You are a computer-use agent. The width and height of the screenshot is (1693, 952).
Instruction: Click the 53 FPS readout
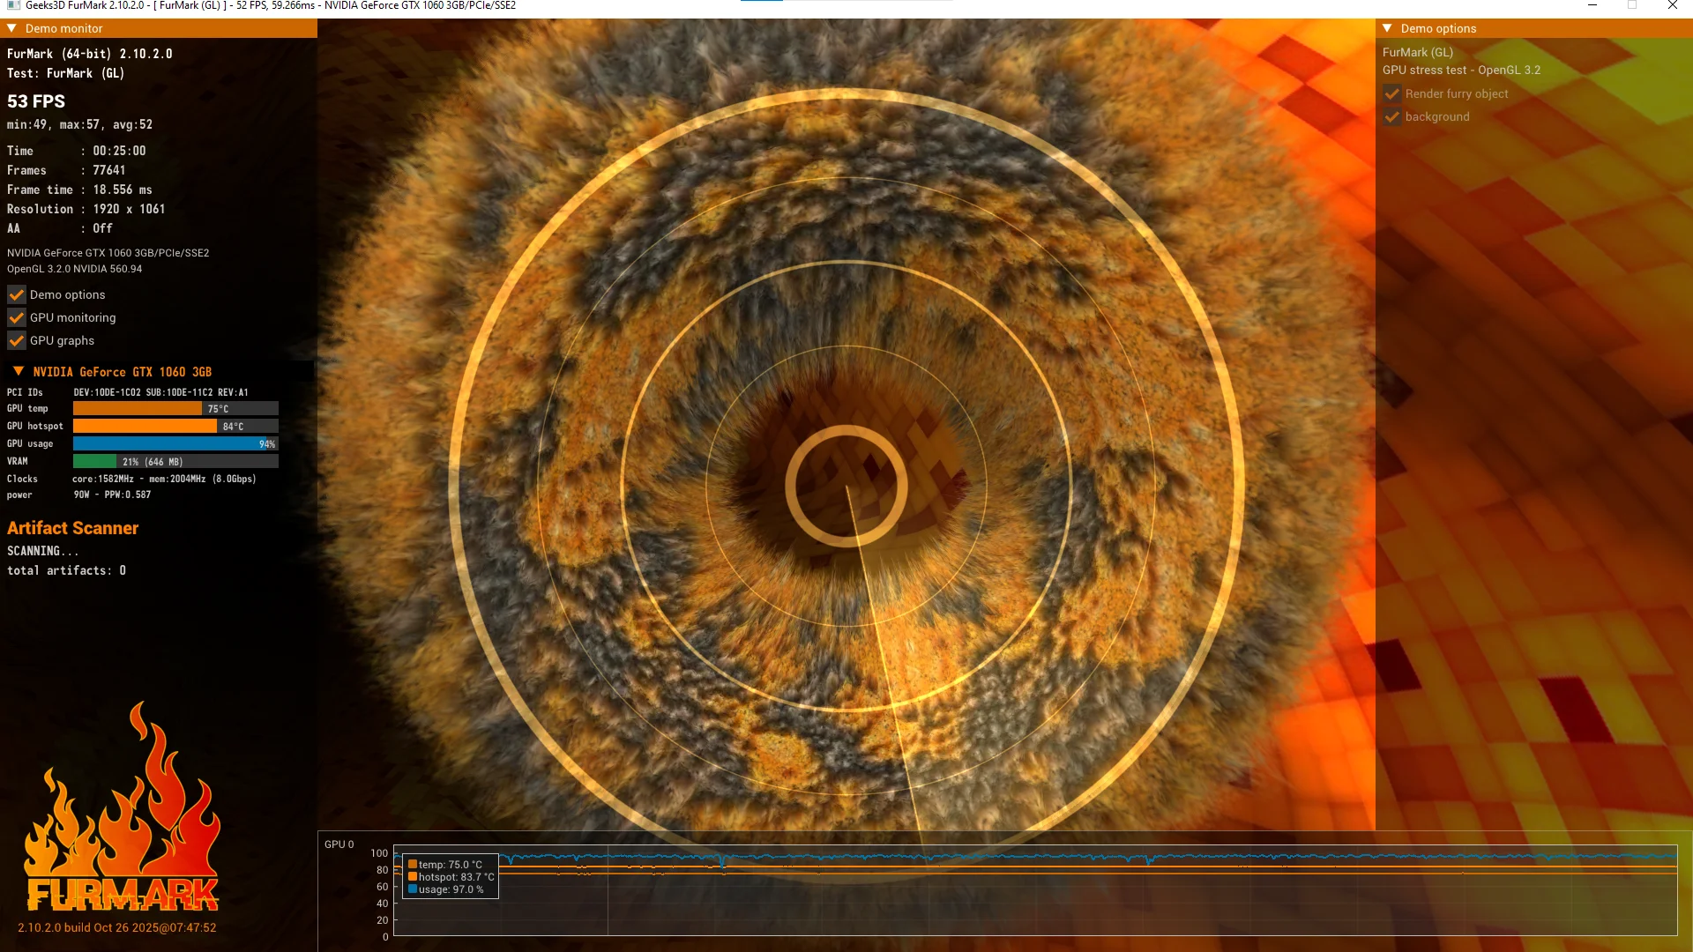click(36, 101)
